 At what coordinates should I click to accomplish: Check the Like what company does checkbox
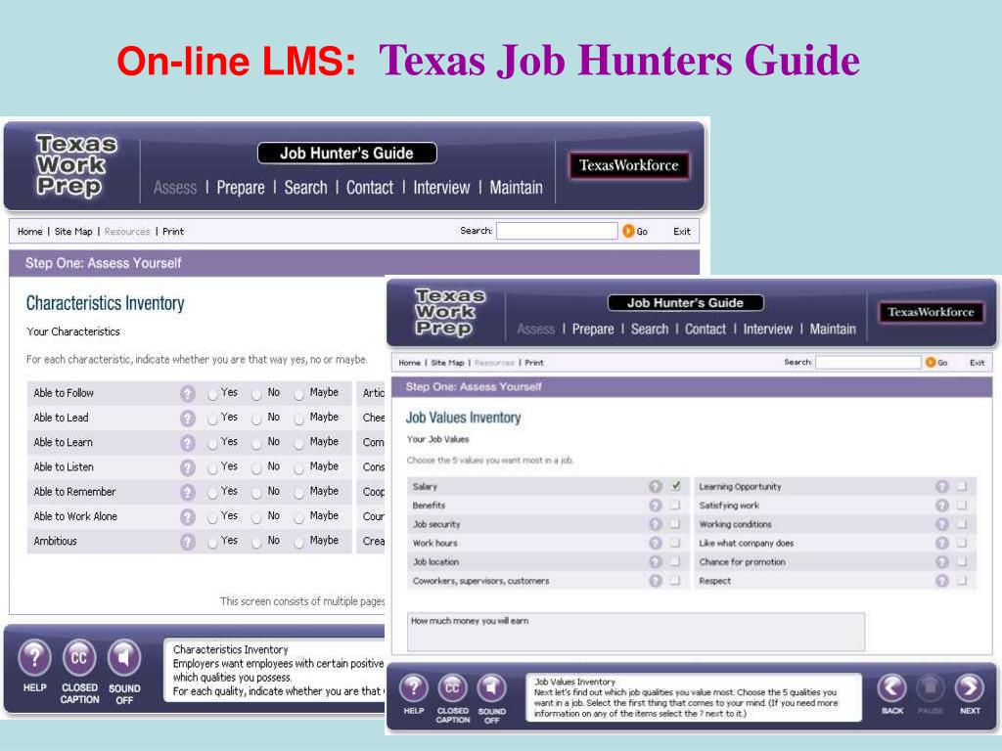(962, 543)
